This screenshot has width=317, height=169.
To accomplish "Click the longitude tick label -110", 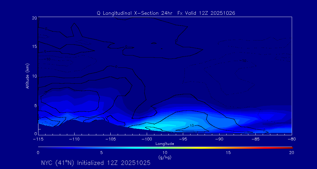I will click(x=74, y=139).
